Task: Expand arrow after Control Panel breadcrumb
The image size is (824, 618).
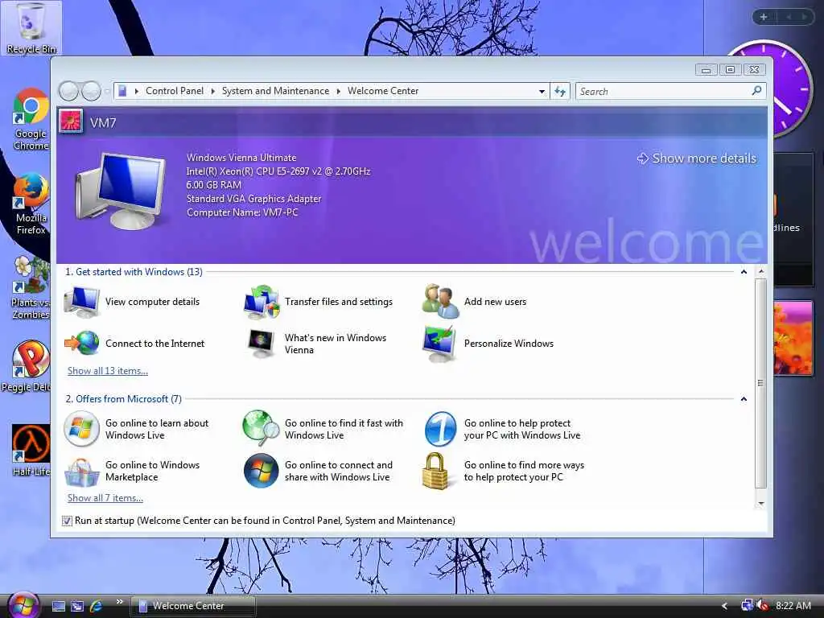Action: 212,91
